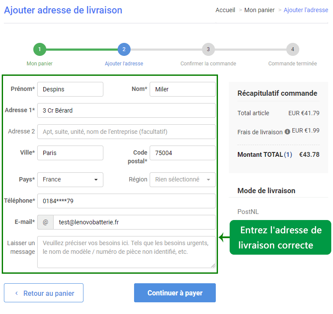This screenshot has height=314, width=333.
Task: Click step 1 Mon panier circle
Action: tap(39, 49)
